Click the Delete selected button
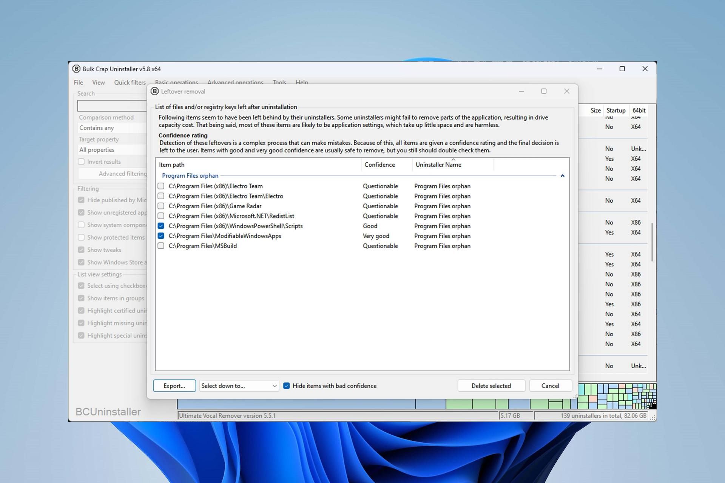725x483 pixels. point(491,385)
